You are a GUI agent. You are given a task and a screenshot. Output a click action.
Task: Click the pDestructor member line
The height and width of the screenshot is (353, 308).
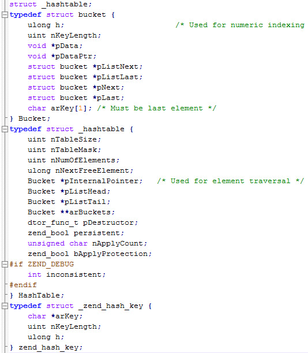pyautogui.click(x=82, y=222)
